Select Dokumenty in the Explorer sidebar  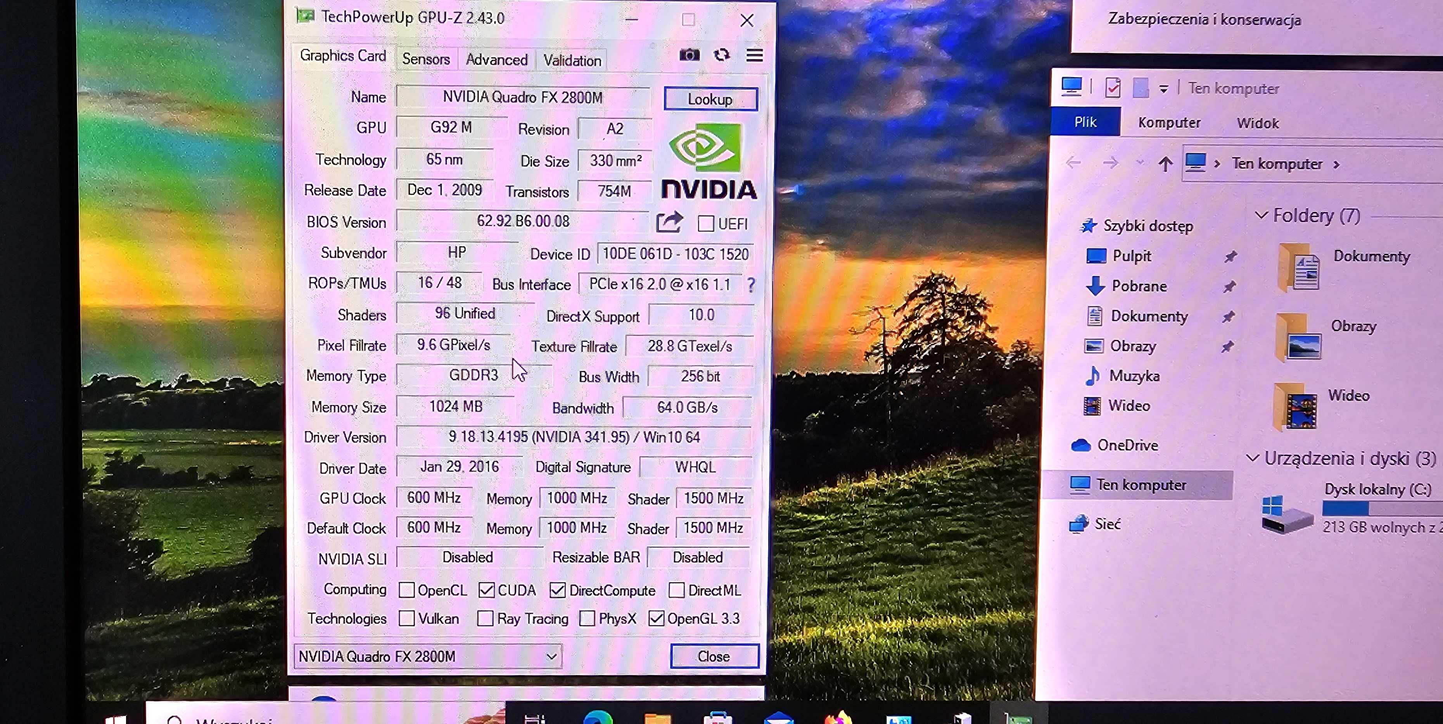1149,316
